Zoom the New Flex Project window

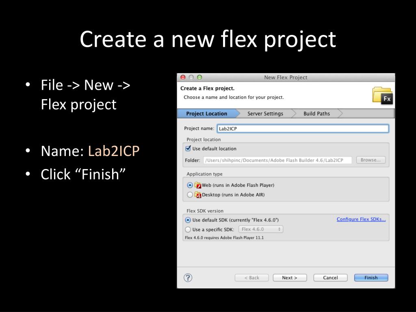tap(199, 77)
